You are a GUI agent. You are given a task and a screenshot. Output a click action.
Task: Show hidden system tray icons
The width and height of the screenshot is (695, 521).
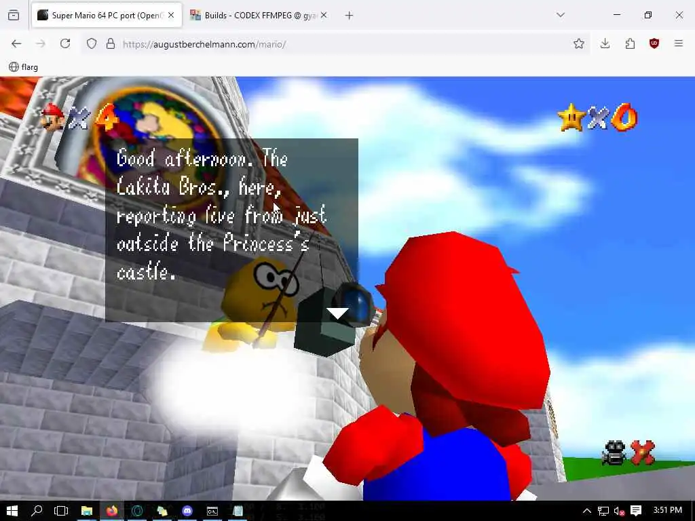point(586,511)
